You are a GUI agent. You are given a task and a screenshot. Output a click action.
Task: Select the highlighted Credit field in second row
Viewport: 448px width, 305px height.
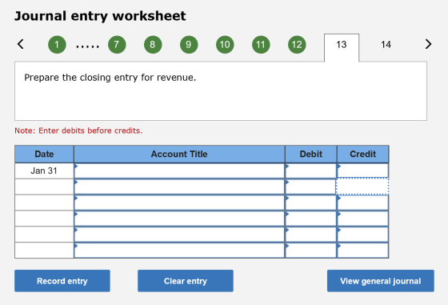pos(363,187)
